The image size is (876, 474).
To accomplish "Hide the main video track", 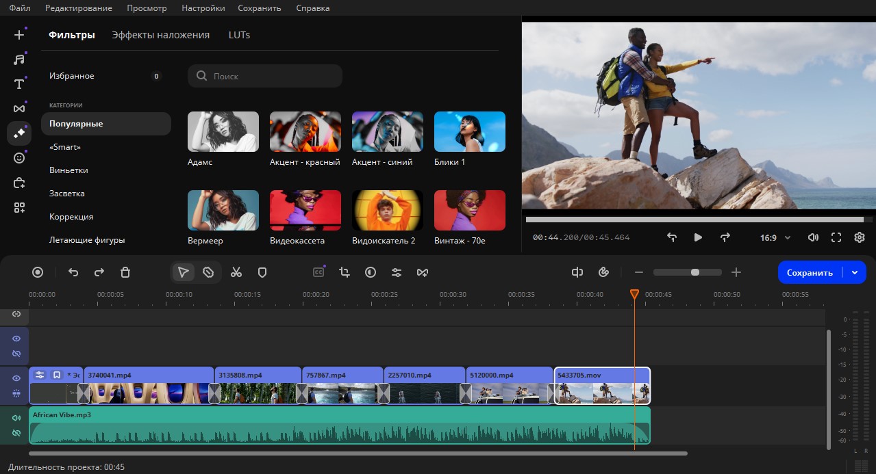I will pyautogui.click(x=16, y=378).
